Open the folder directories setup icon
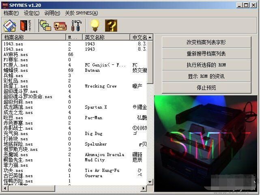Viewport: 260px width, 195px height. (x=45, y=26)
